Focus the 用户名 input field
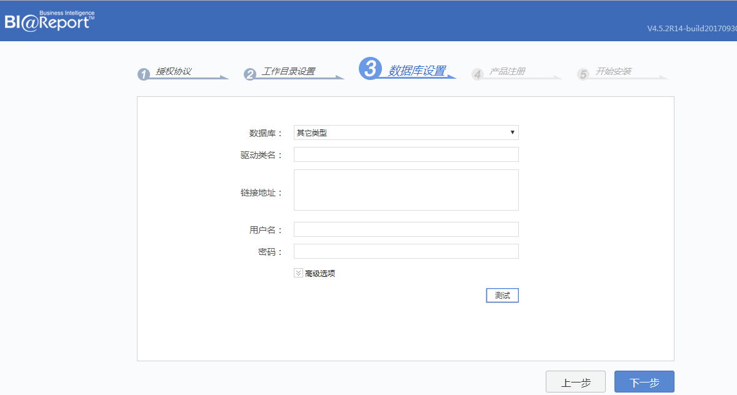The image size is (737, 395). [x=406, y=229]
